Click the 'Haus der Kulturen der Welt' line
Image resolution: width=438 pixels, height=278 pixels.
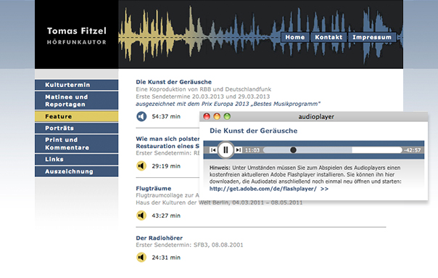(219, 203)
